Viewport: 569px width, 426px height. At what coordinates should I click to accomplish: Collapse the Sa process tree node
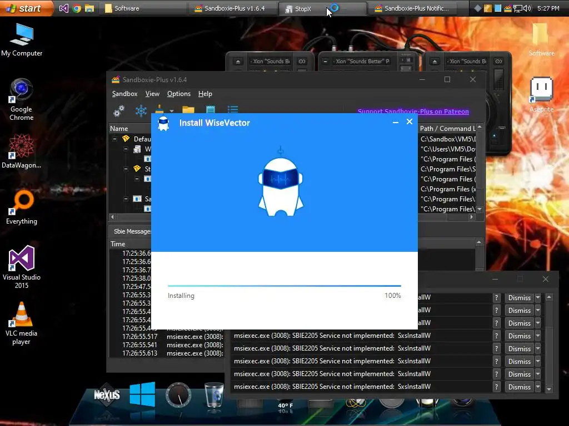pyautogui.click(x=126, y=199)
